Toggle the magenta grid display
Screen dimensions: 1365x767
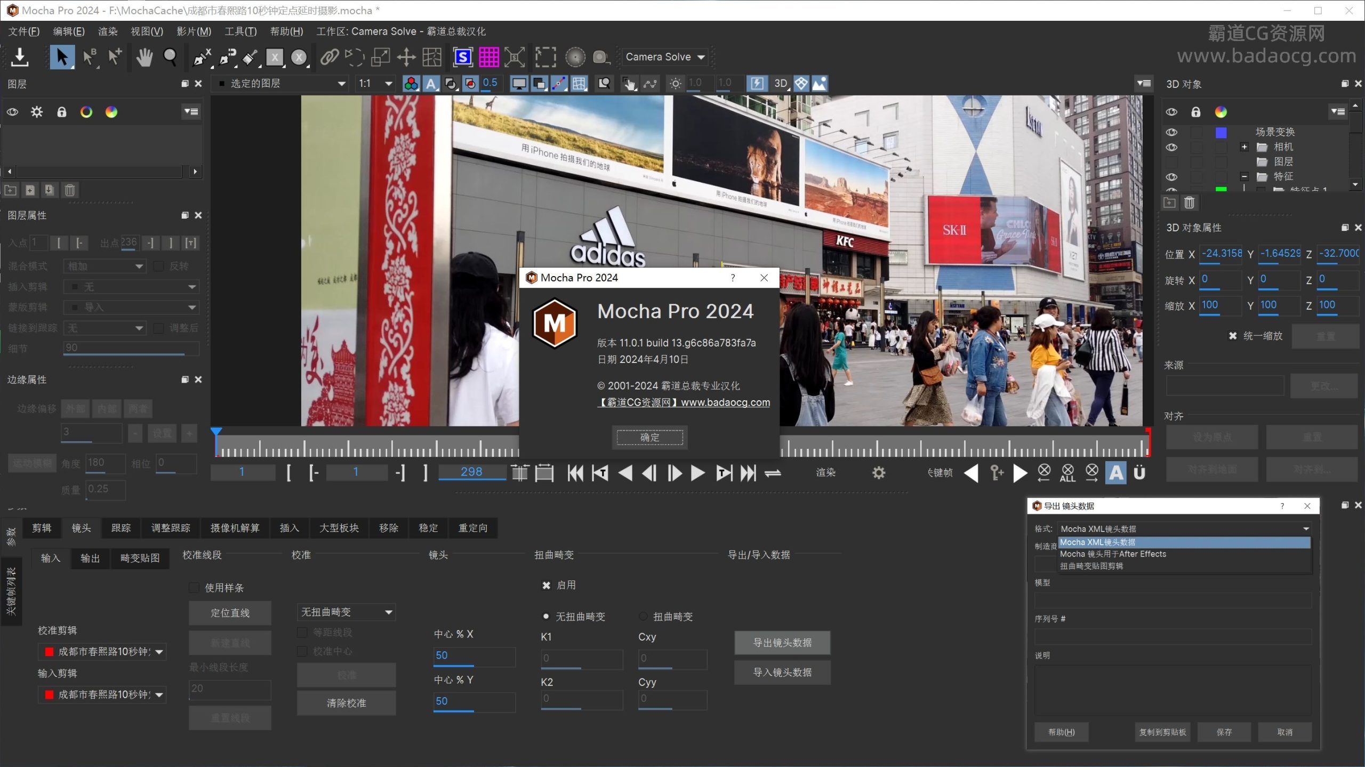(x=488, y=57)
